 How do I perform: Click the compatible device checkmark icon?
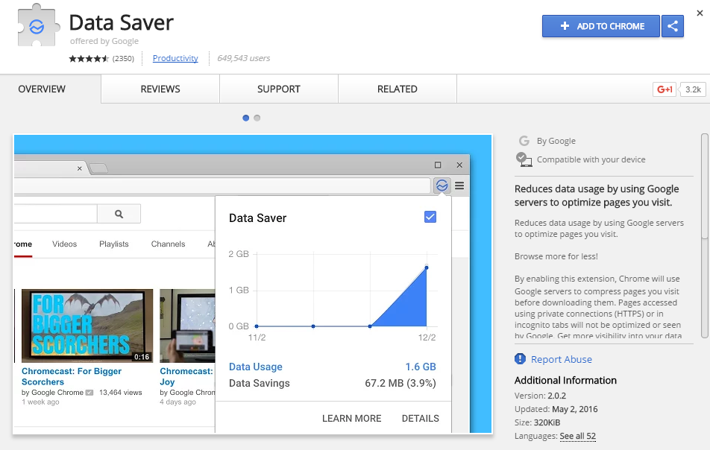click(x=524, y=159)
